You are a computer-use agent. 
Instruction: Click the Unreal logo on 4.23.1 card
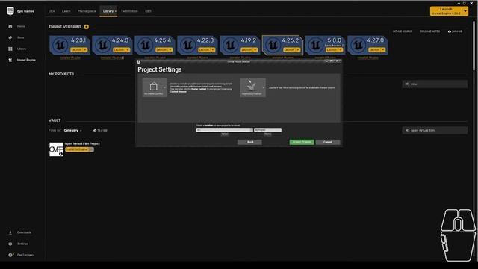pyautogui.click(x=60, y=45)
